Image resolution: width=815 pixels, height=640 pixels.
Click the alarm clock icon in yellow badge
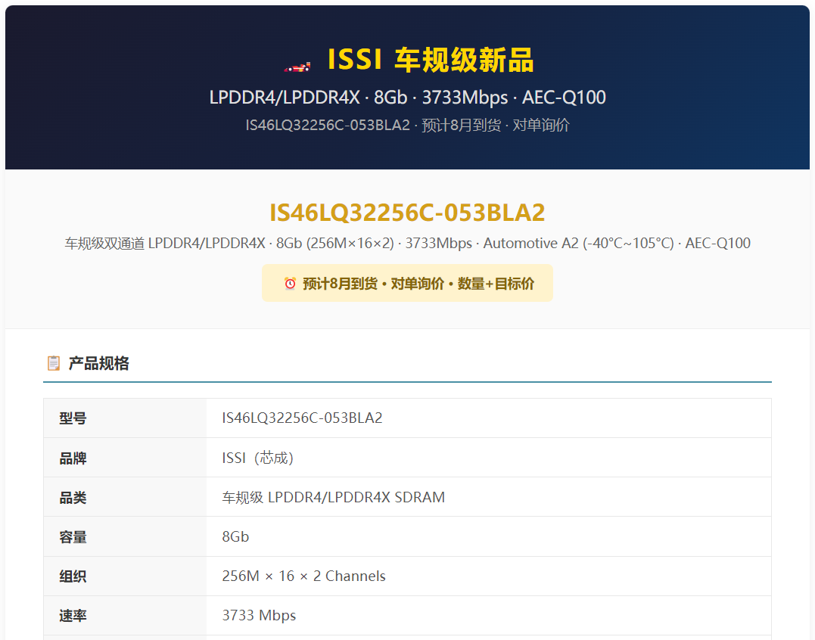tap(290, 283)
